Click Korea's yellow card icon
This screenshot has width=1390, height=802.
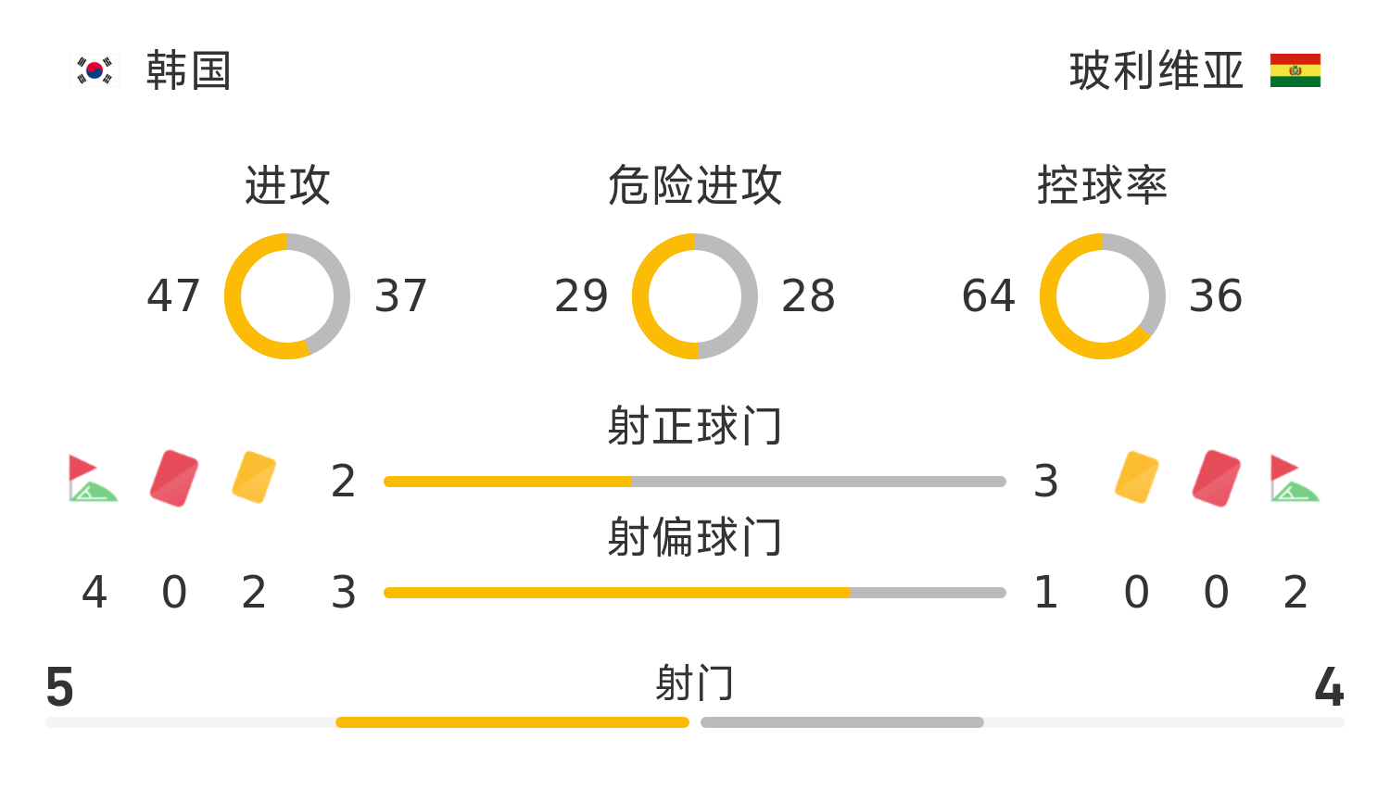point(254,478)
